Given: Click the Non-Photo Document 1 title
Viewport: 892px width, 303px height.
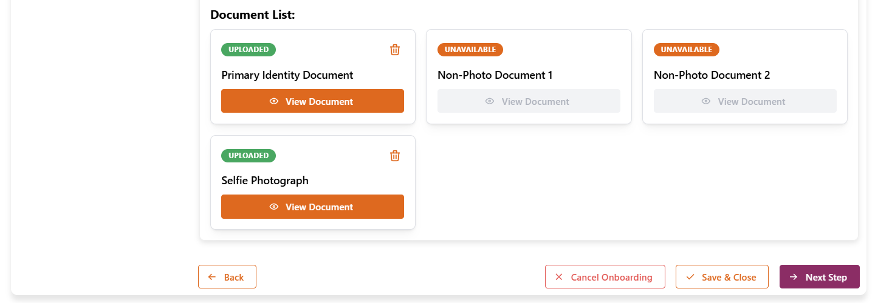Looking at the screenshot, I should click(x=495, y=75).
